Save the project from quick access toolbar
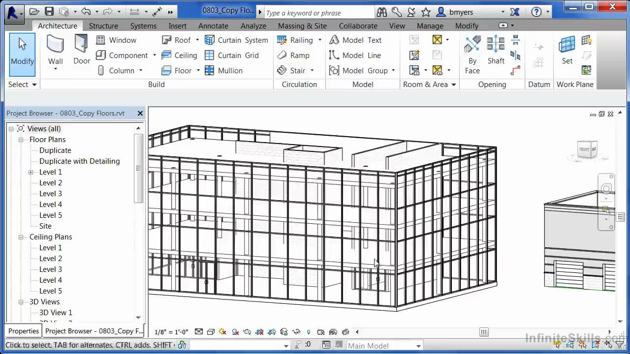 pos(49,12)
